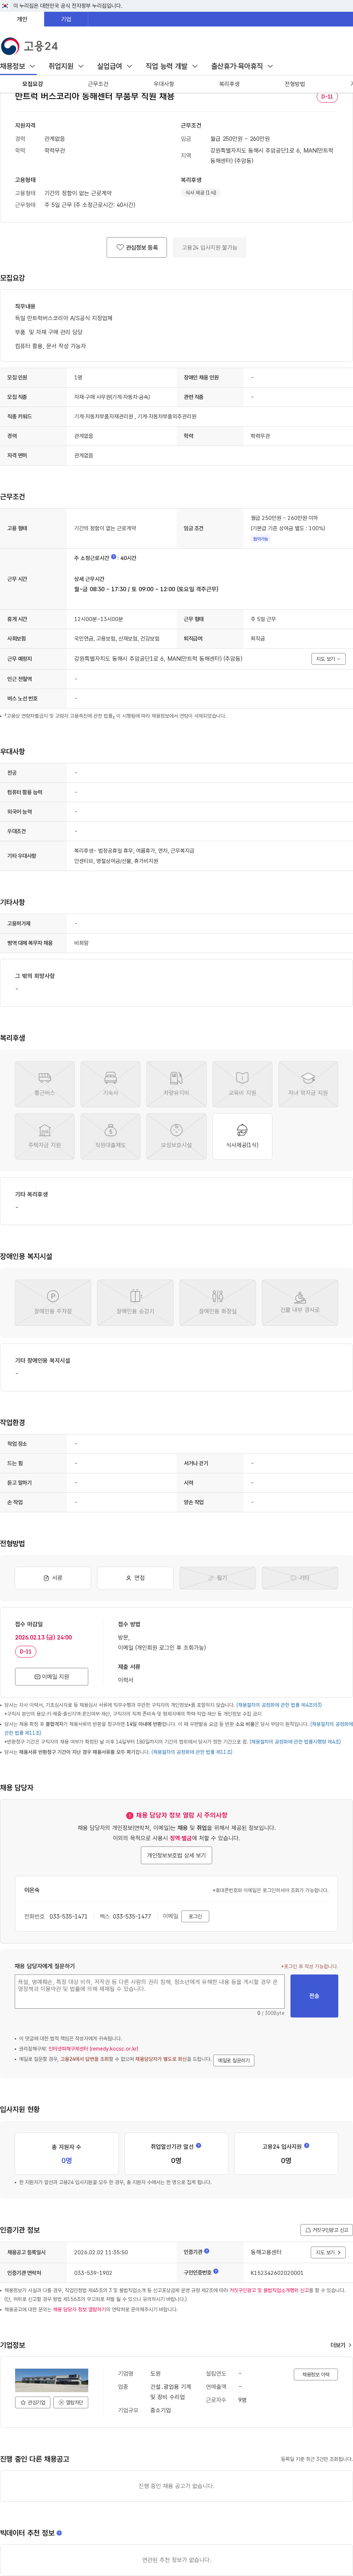Click the 관심기업 star button
The width and height of the screenshot is (353, 2576).
coord(33,2402)
